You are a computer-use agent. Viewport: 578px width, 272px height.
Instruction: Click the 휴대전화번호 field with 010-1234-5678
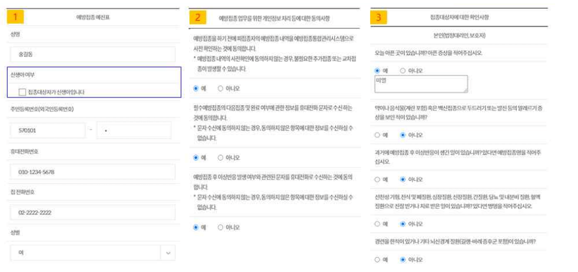(x=92, y=172)
